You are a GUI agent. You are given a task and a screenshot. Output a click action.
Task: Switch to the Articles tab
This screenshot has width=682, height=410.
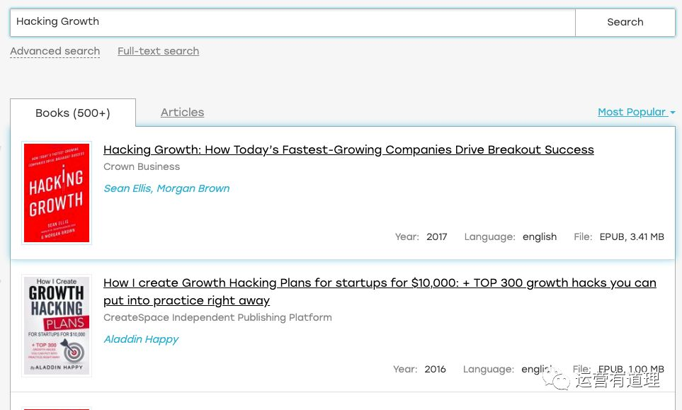tap(182, 112)
